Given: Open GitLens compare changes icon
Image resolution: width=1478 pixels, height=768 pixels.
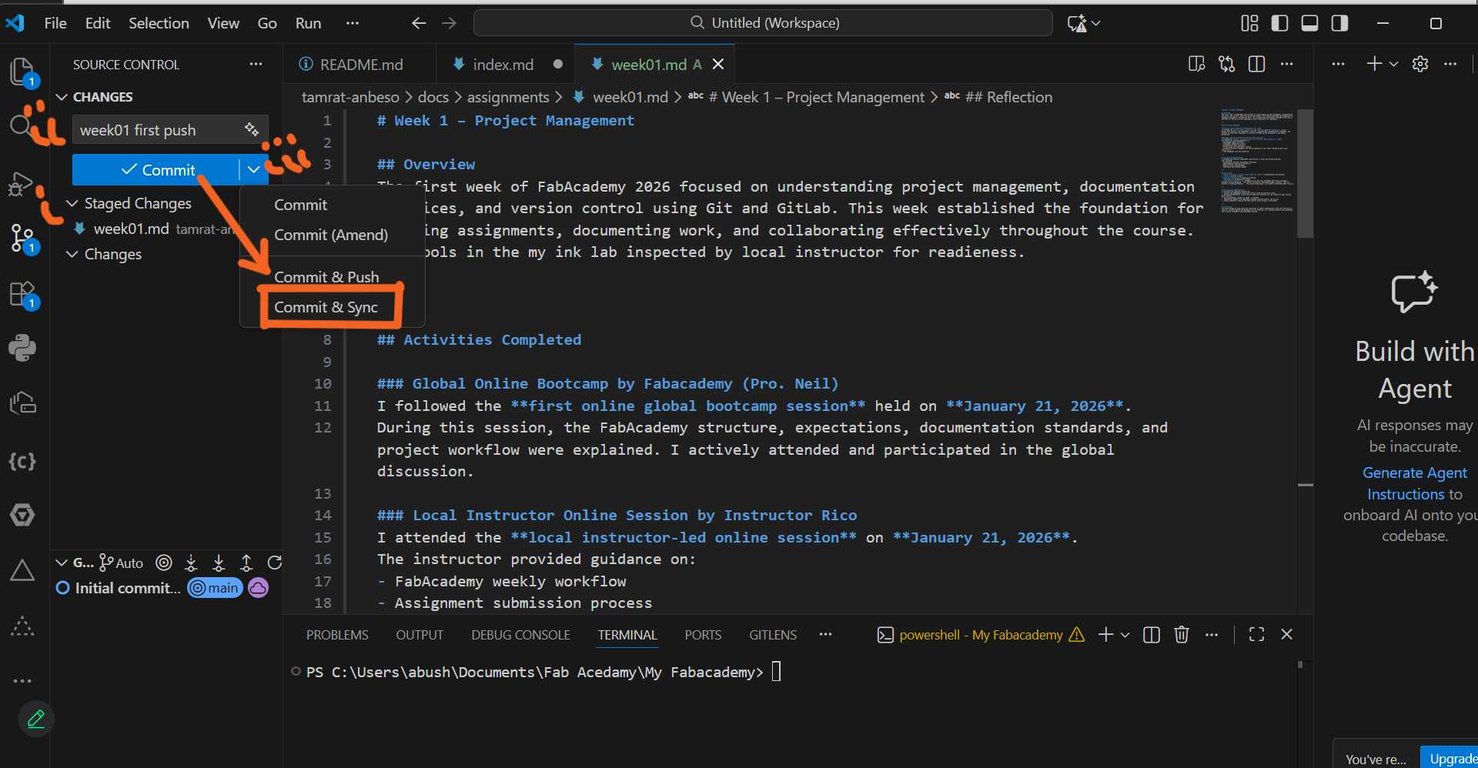Looking at the screenshot, I should pos(1226,64).
